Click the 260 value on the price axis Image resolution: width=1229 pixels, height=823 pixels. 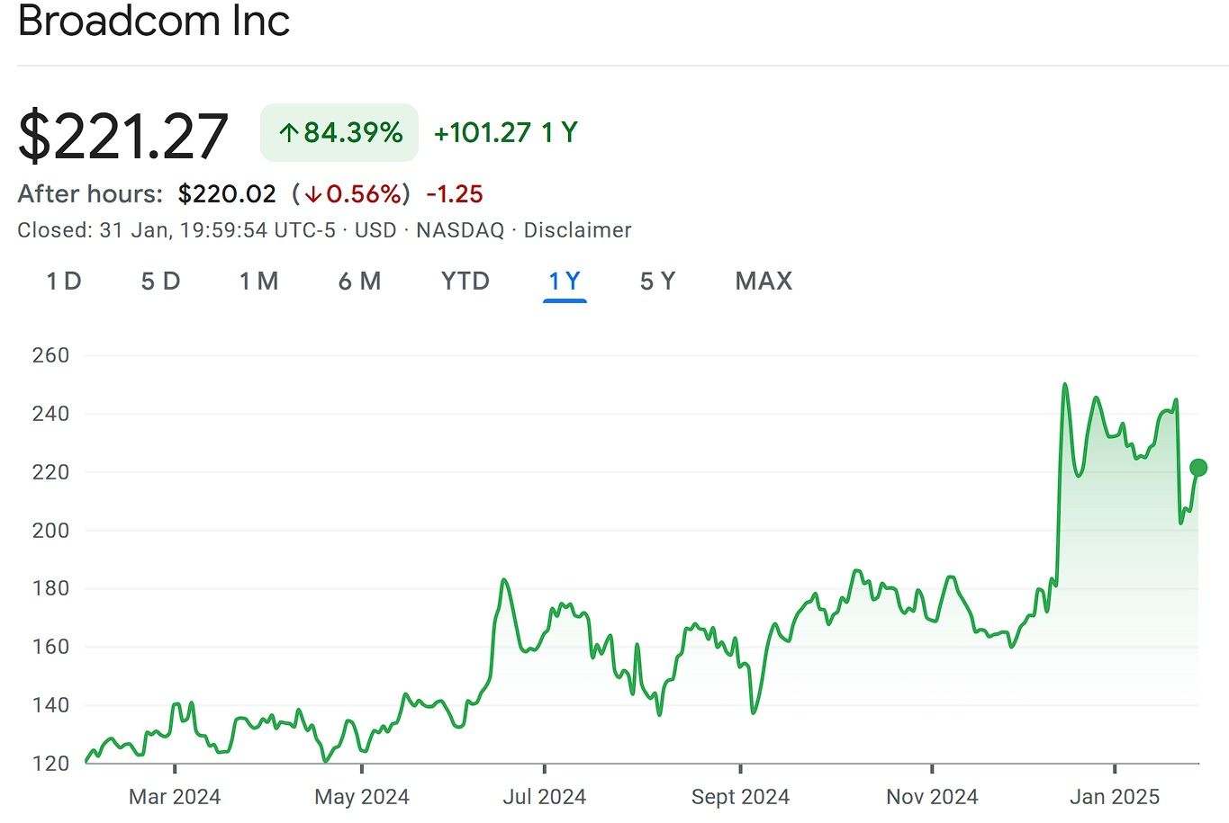[52, 354]
